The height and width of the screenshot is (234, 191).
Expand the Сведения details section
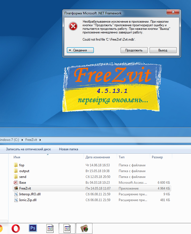(80, 50)
